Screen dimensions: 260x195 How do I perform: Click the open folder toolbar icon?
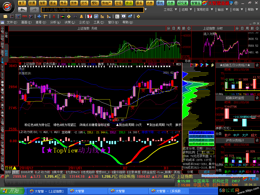pos(6,17)
